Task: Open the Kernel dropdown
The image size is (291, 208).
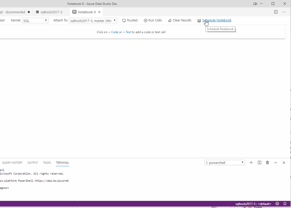Action: pyautogui.click(x=35, y=20)
